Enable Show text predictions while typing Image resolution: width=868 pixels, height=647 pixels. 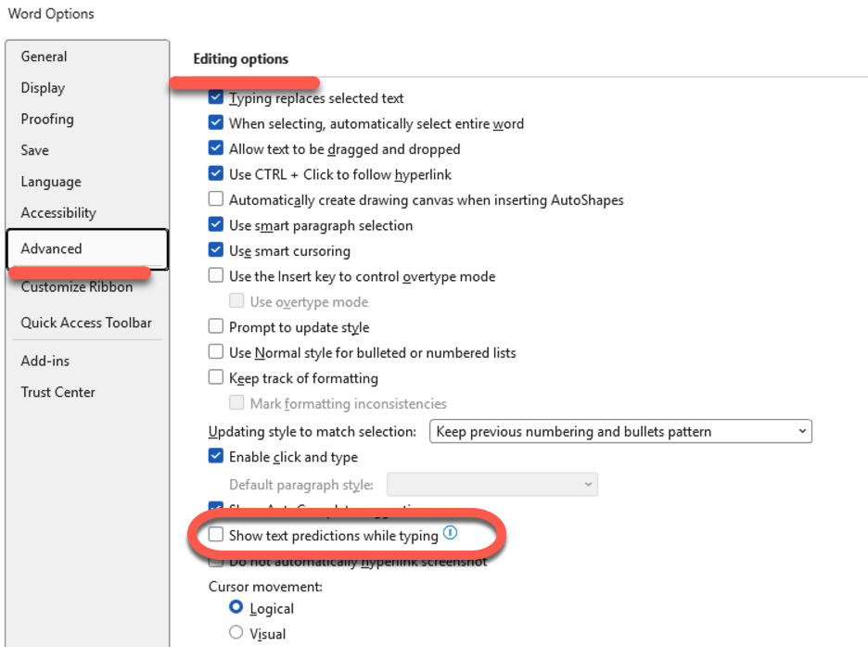tap(216, 534)
